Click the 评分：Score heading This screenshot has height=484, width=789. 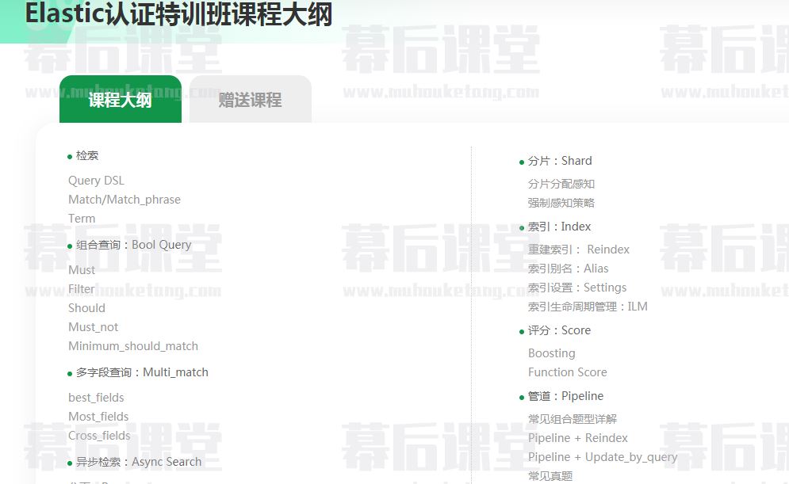click(559, 330)
